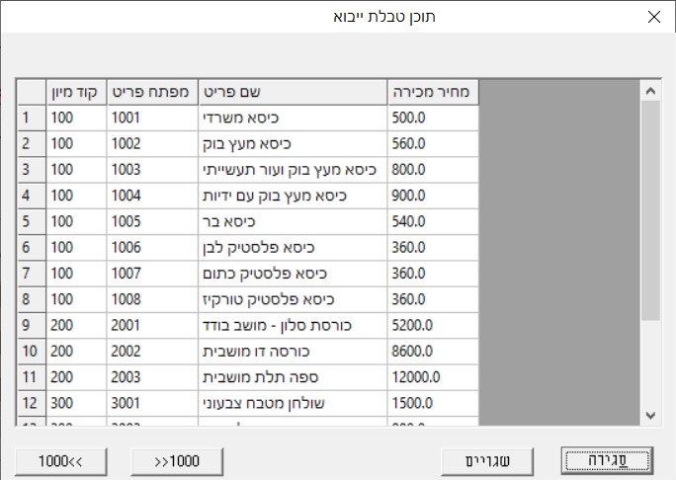
Task: Click item name כורסה דו מושבית
Action: [x=293, y=352]
